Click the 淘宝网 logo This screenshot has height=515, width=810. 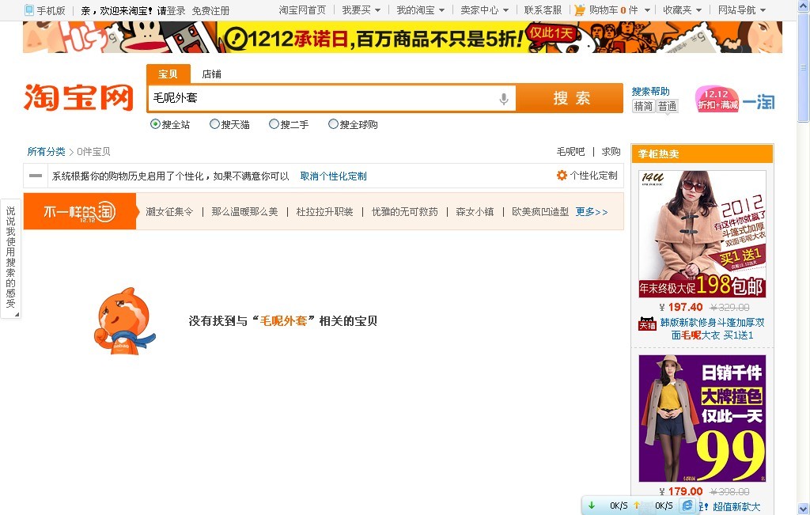coord(78,97)
